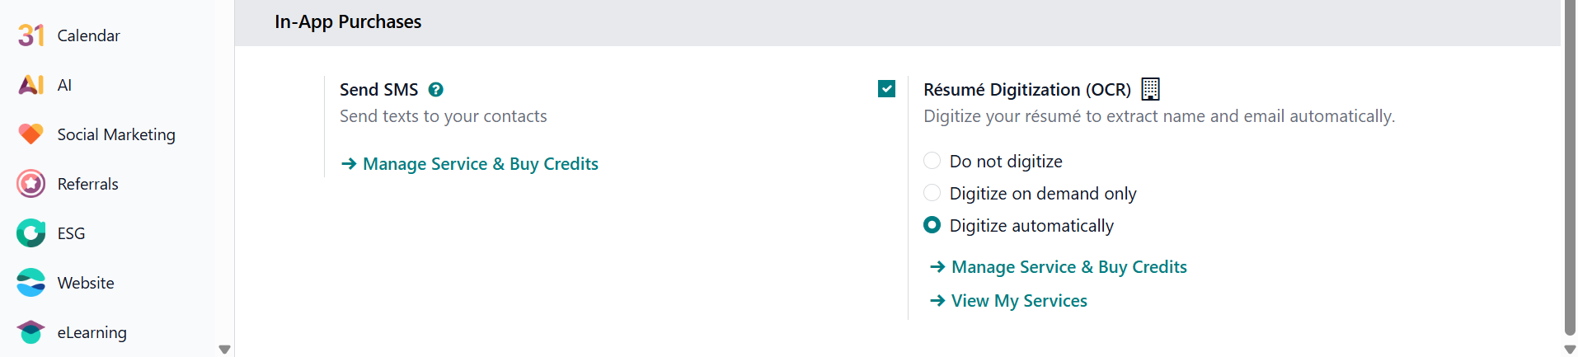1578x357 pixels.
Task: Click the Send SMS help question icon
Action: (436, 90)
